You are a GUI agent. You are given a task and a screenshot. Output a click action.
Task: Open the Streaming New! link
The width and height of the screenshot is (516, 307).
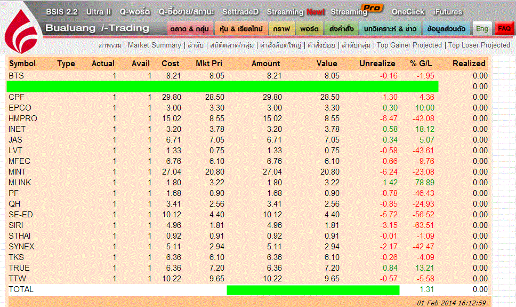(x=295, y=12)
